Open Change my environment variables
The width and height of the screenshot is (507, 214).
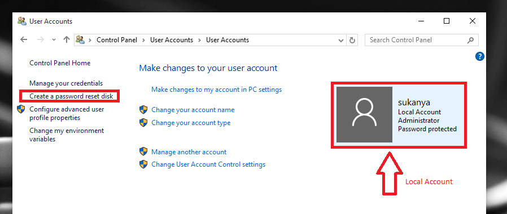click(x=67, y=135)
